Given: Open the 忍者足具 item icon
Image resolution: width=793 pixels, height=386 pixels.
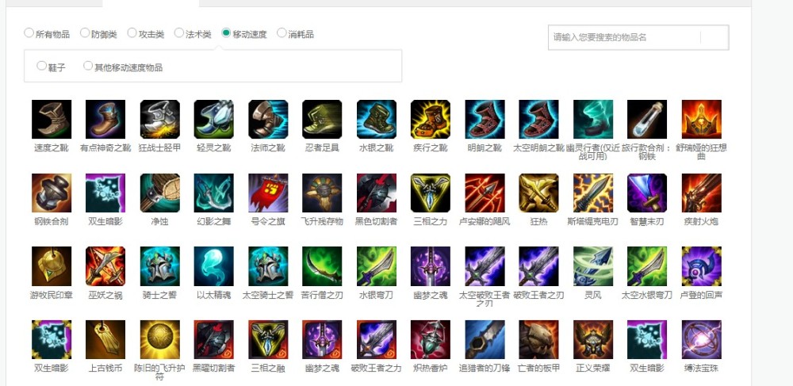Looking at the screenshot, I should (322, 119).
